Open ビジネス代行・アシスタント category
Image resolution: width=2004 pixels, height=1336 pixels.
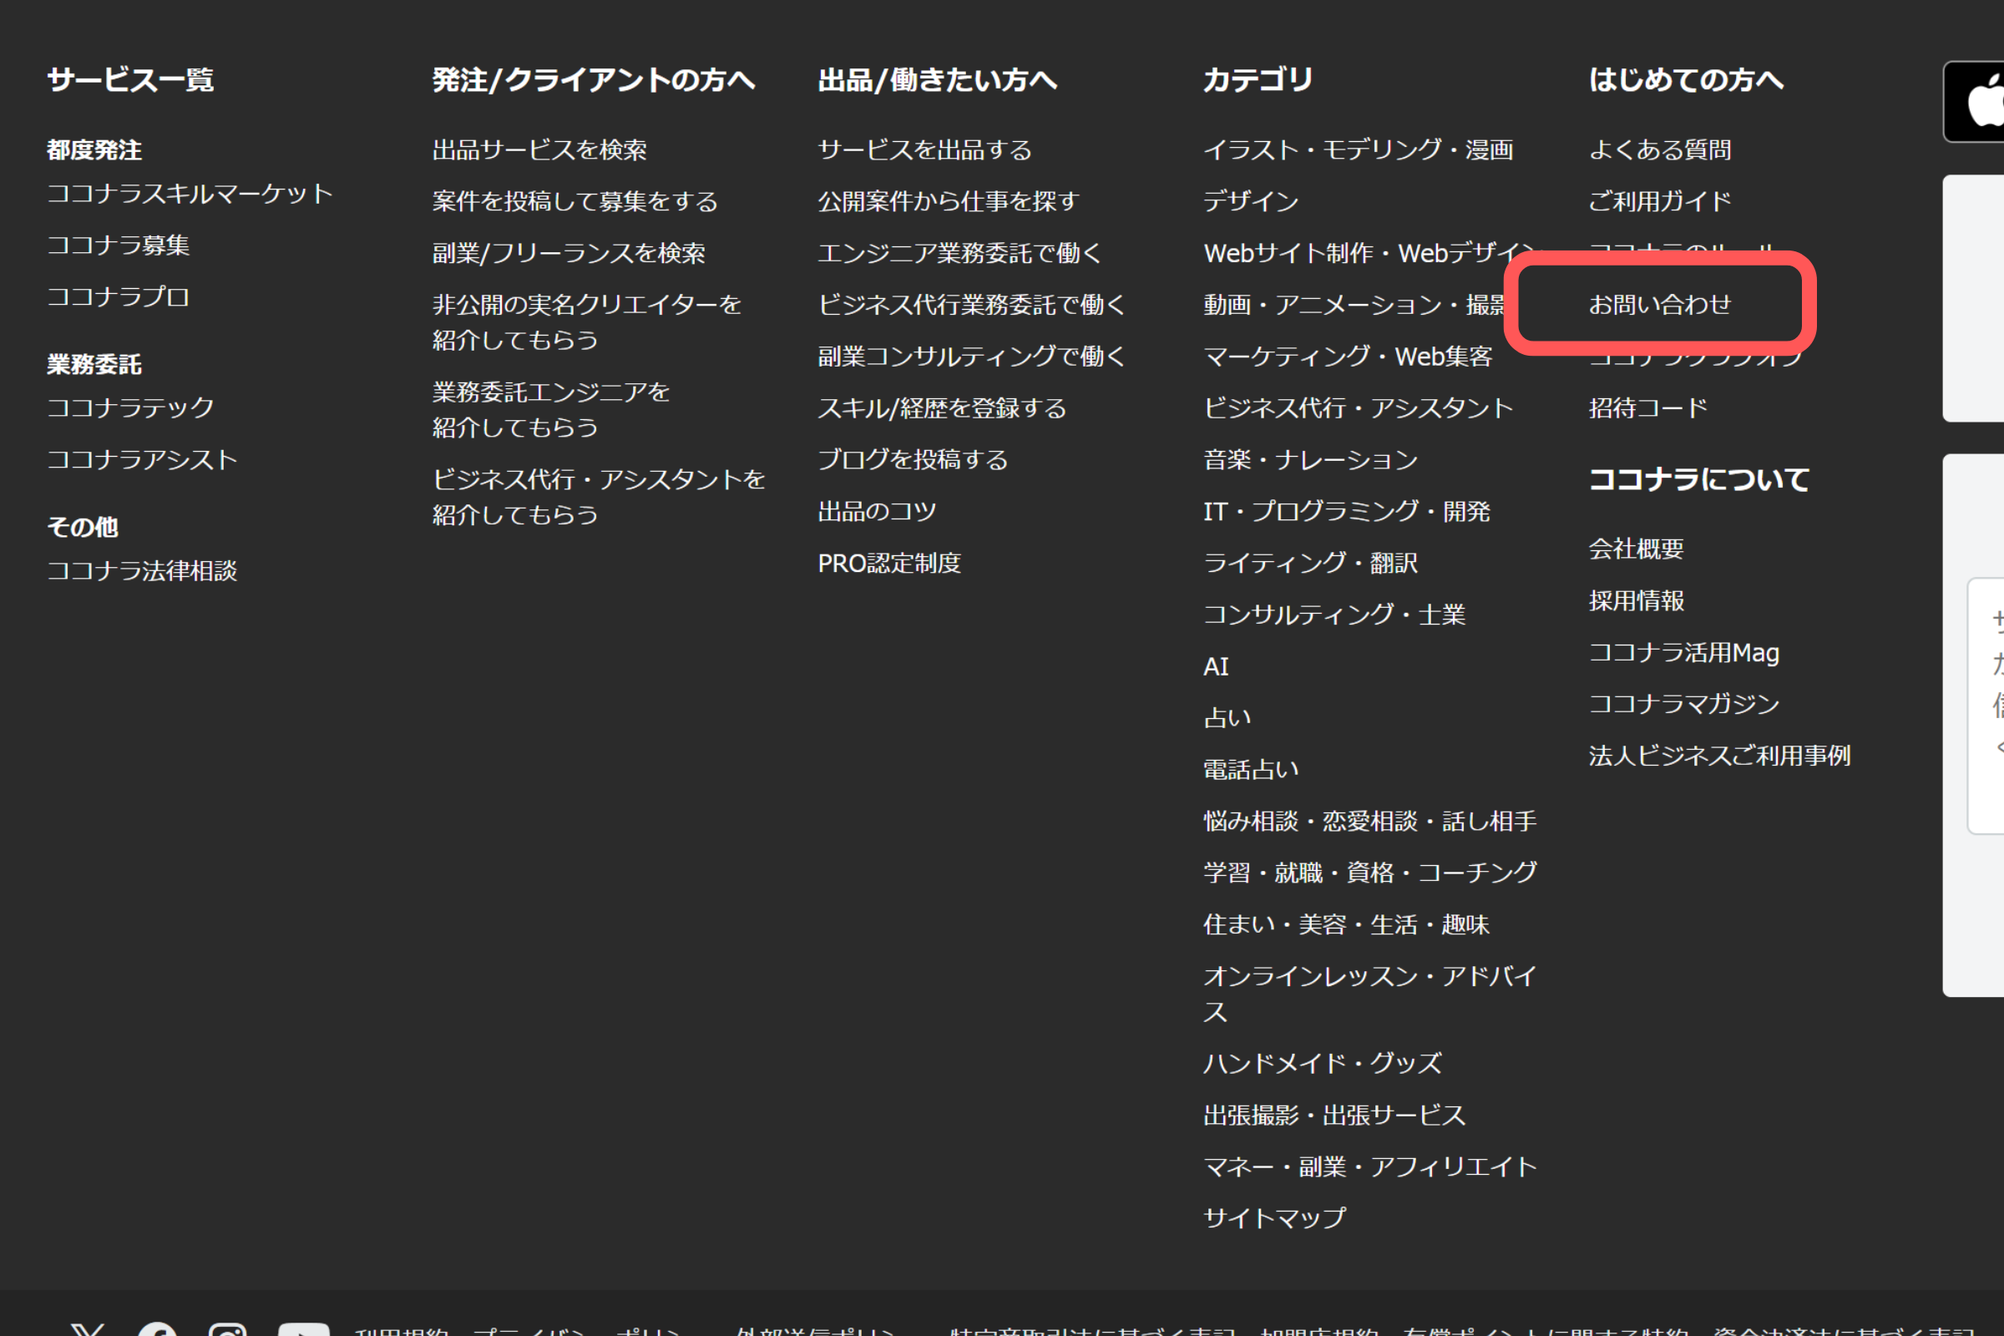tap(1359, 408)
